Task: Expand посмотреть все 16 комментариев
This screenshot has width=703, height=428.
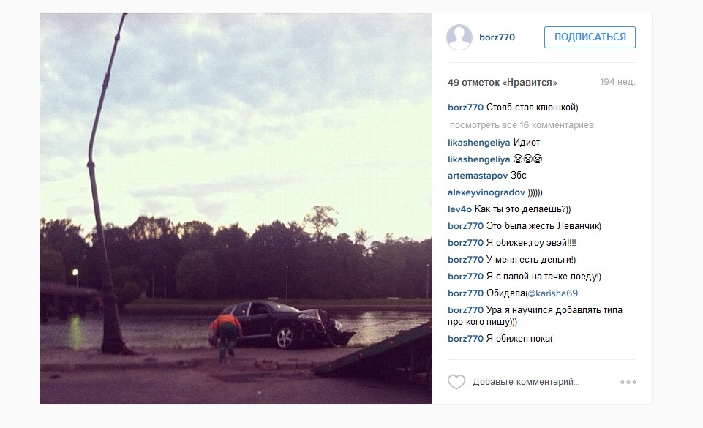Action: [522, 125]
